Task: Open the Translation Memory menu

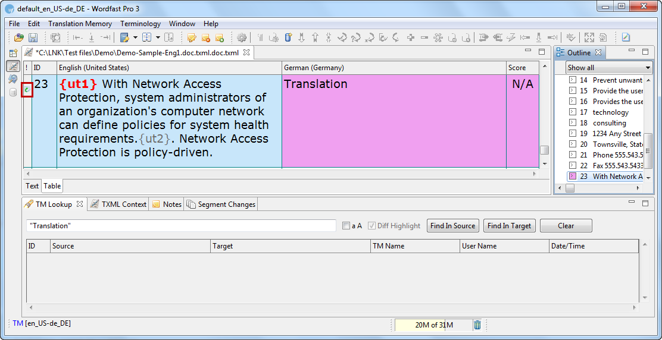Action: (80, 24)
